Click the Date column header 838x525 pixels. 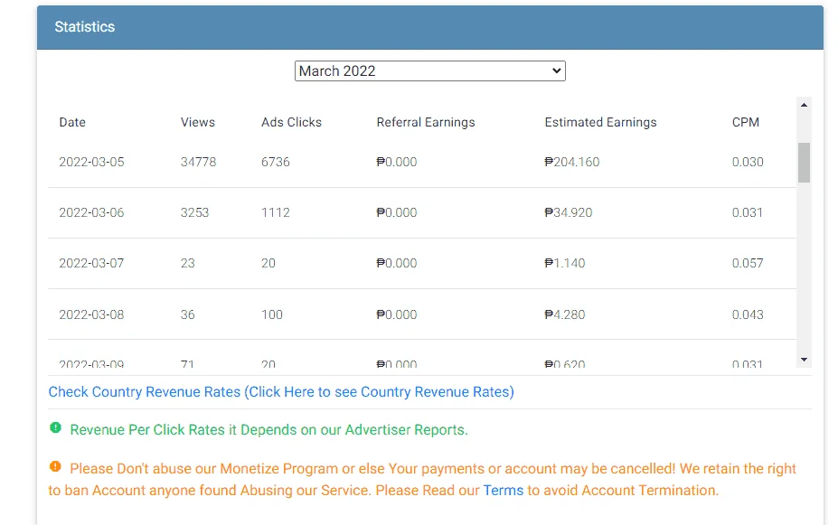[72, 122]
